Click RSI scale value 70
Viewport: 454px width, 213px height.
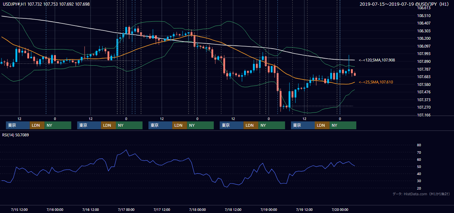click(419, 153)
